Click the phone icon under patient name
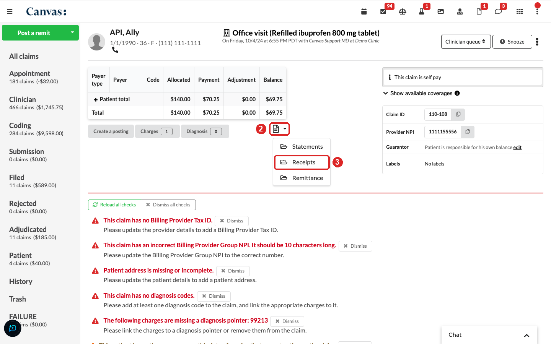 115,50
